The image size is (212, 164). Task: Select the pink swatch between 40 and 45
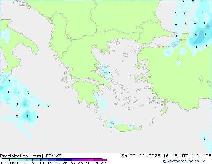(91, 160)
